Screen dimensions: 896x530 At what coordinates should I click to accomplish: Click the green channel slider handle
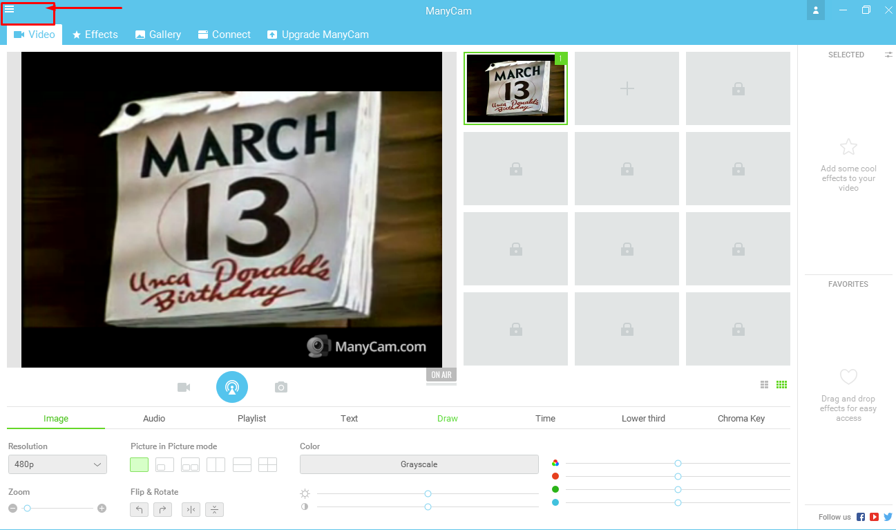[678, 489]
